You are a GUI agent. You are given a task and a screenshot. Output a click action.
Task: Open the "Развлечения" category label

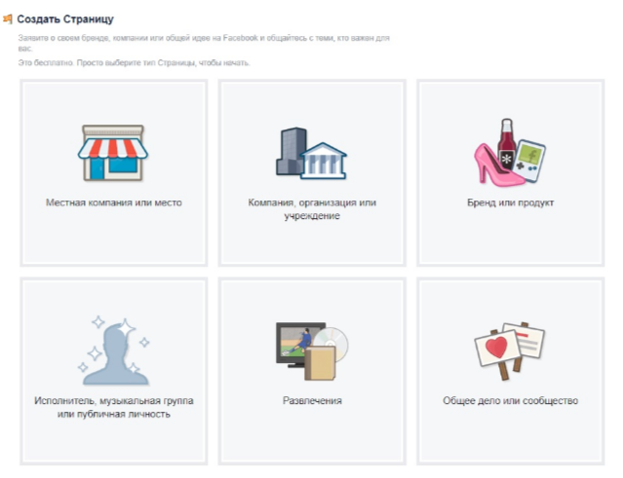pos(312,401)
